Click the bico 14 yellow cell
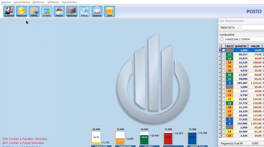Screen dimensions: 264x147 (x=230, y=132)
